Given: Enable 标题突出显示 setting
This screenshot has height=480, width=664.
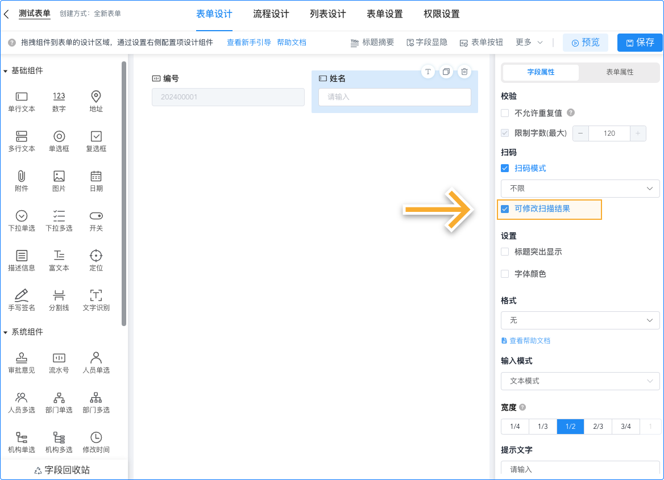Looking at the screenshot, I should click(x=504, y=252).
